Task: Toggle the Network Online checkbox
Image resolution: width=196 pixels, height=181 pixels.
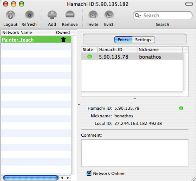Action: (x=89, y=173)
